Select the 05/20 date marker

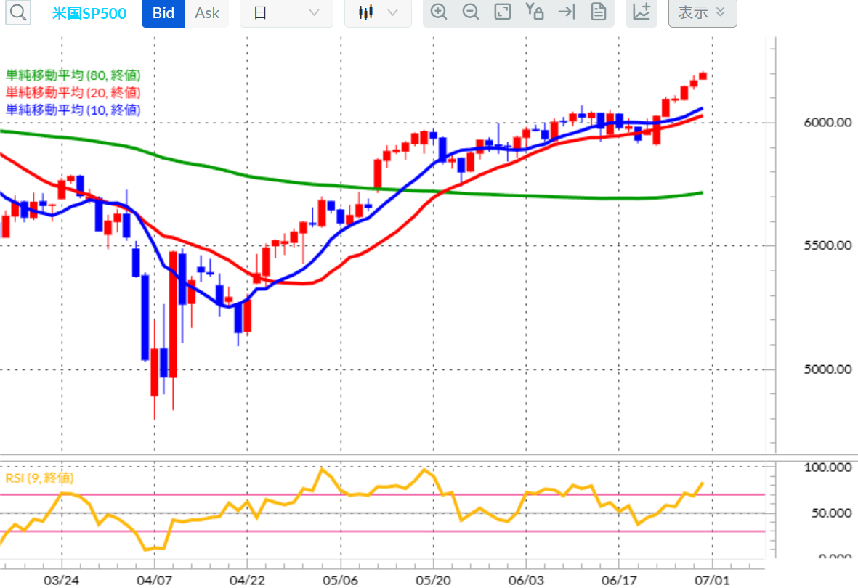(434, 580)
